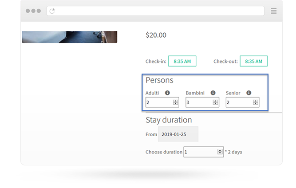Click the info icon beside Adulti
This screenshot has width=296, height=188.
point(167,93)
